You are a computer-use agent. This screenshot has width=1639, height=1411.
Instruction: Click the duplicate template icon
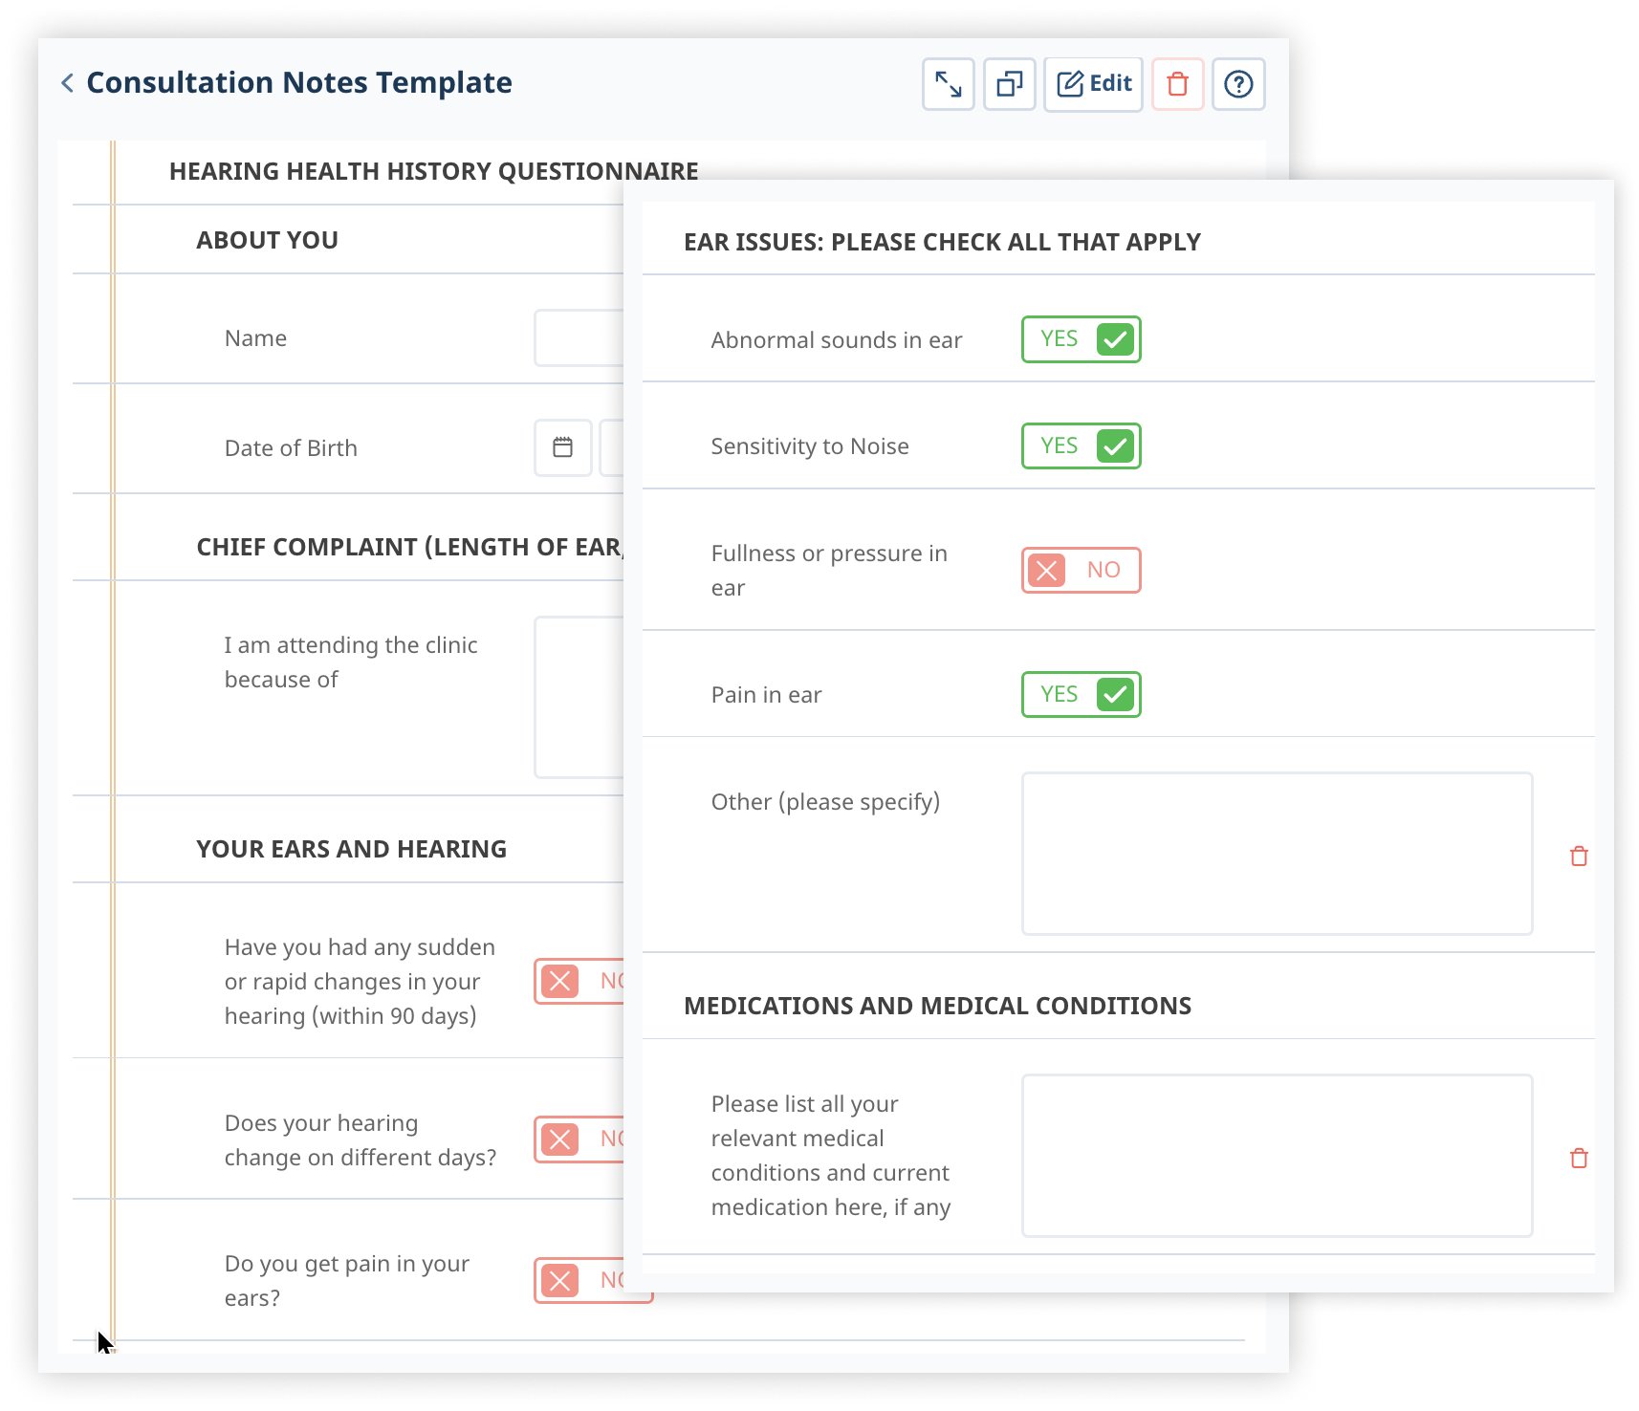1009,84
